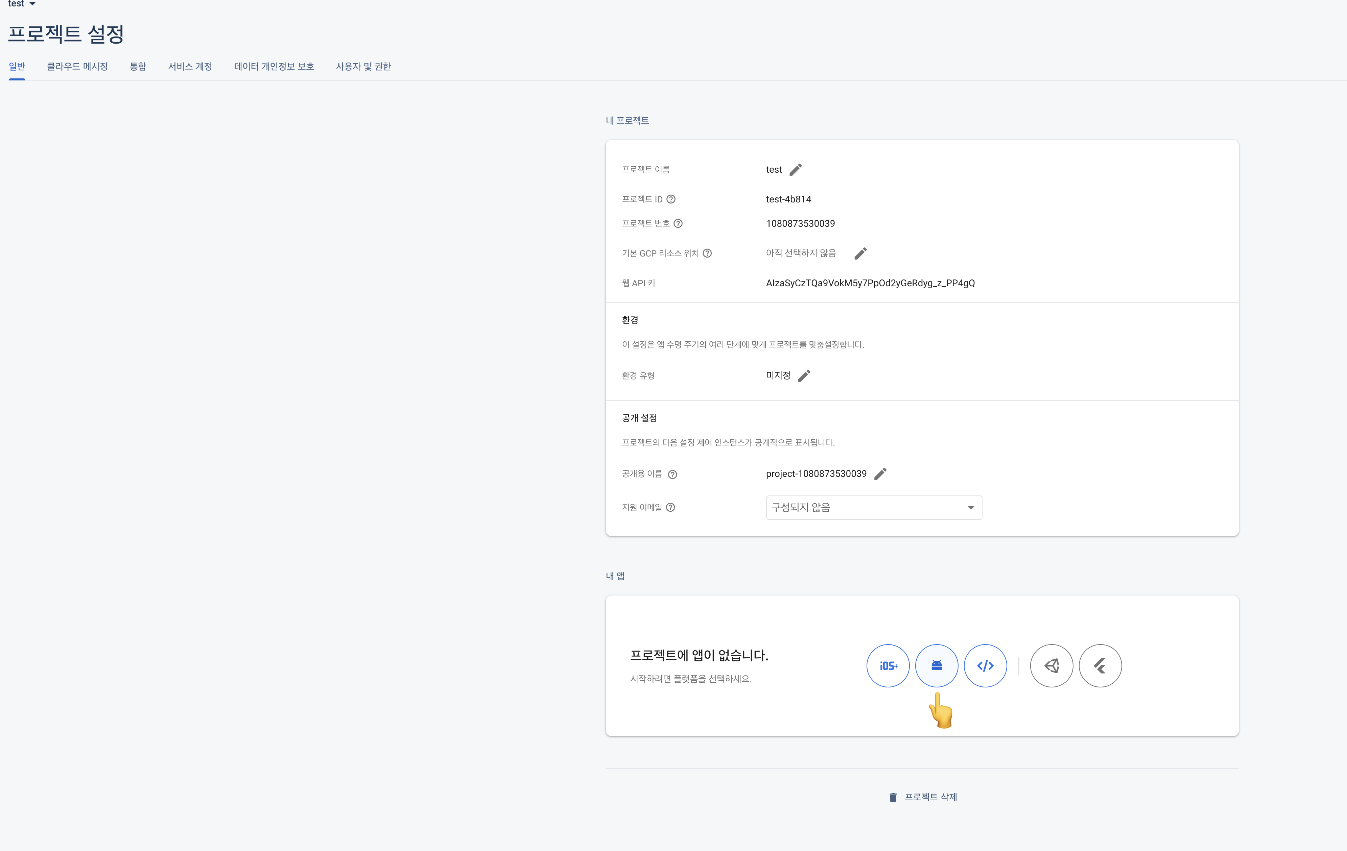Edit environment type 미지정
1347x851 pixels.
[804, 376]
